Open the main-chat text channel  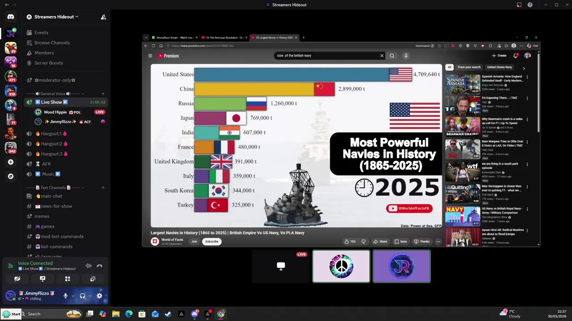[51, 196]
